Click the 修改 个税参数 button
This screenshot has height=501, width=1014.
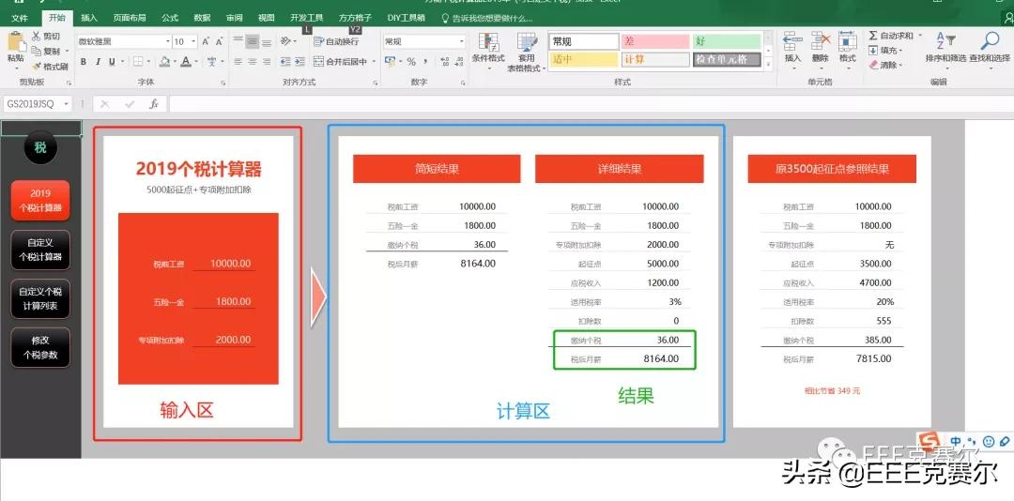point(40,347)
